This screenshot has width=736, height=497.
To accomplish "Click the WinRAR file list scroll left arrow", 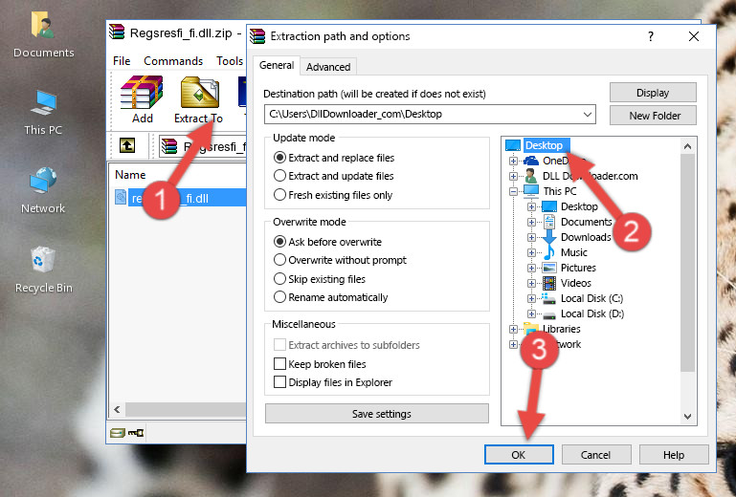I will [x=118, y=410].
